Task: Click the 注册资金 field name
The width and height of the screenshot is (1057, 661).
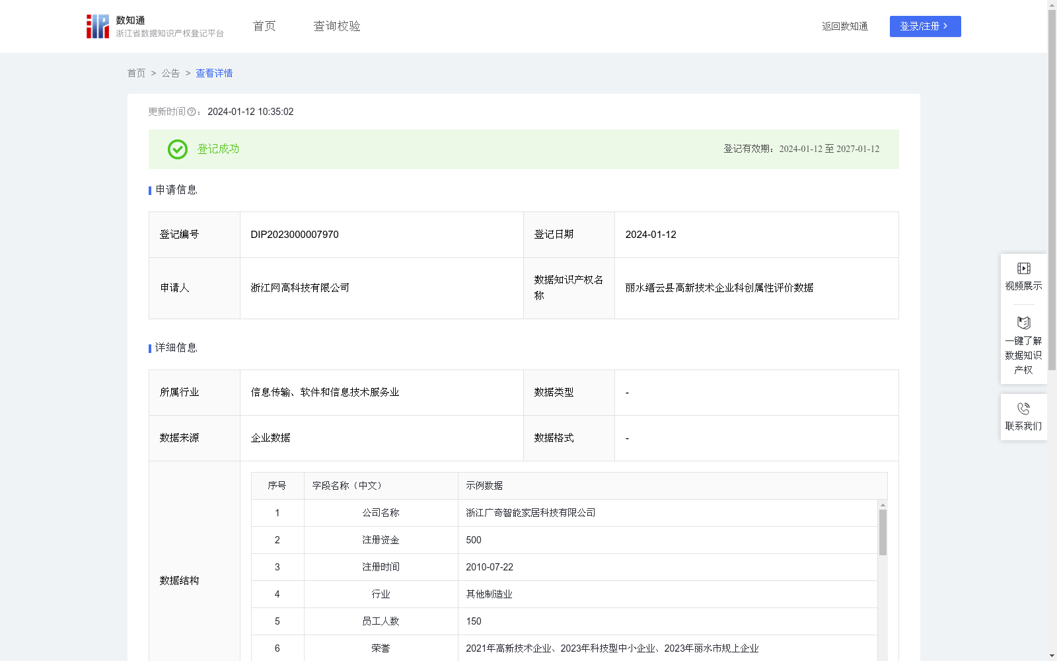Action: (381, 540)
